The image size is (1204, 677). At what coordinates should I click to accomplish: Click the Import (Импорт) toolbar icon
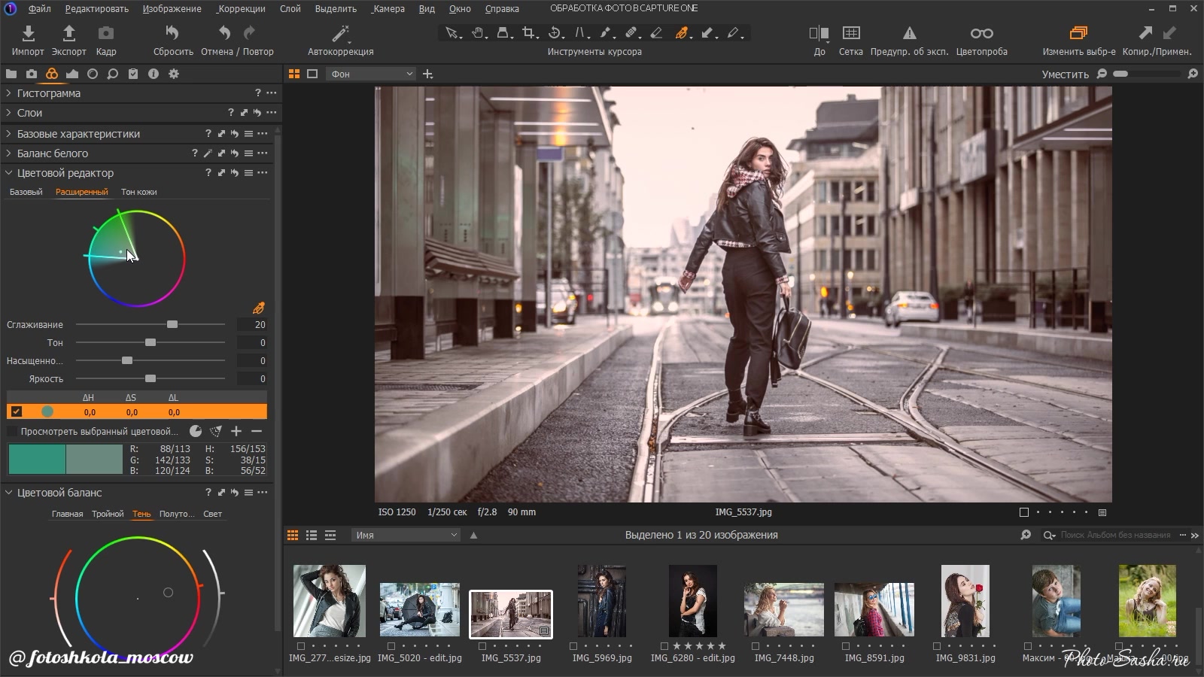point(28,33)
